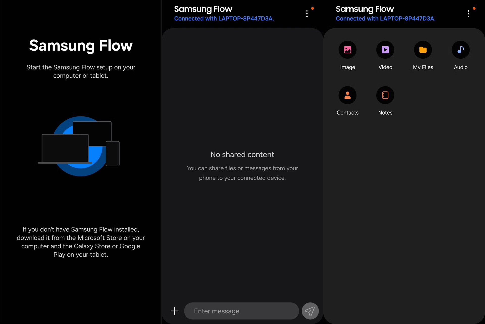This screenshot has width=485, height=324.
Task: Select the Notes share icon
Action: [385, 95]
